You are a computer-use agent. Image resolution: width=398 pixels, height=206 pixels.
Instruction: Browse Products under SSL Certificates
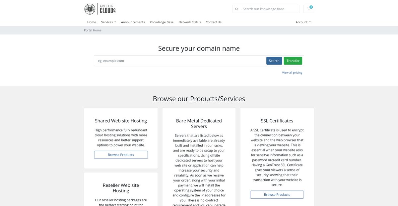point(277,195)
